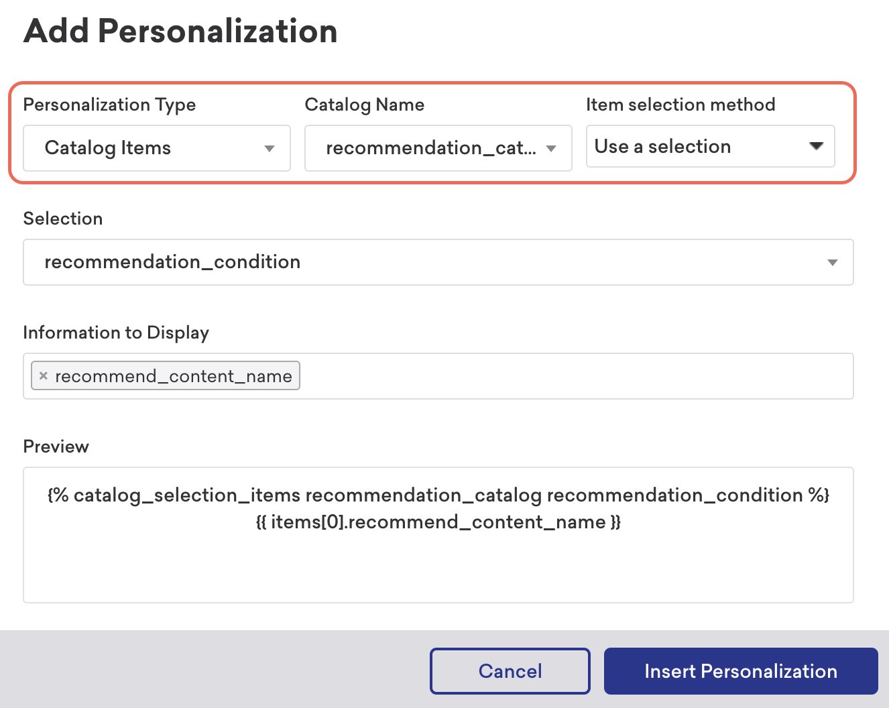This screenshot has height=708, width=889.
Task: Click the Catalog Name dropdown arrow
Action: pos(551,148)
